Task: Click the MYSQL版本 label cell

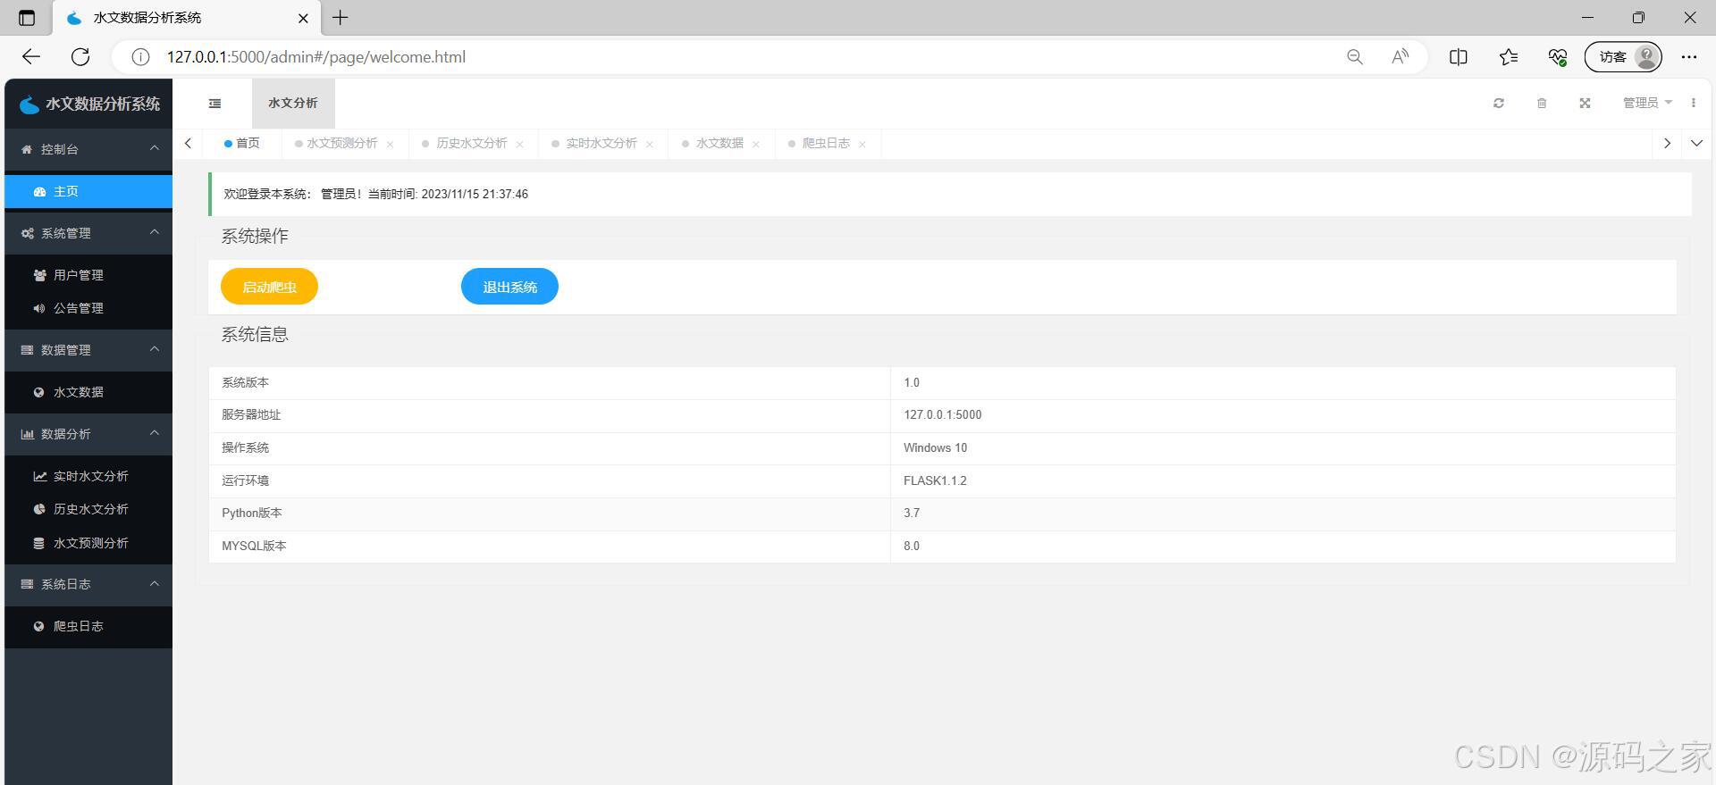Action: click(550, 547)
